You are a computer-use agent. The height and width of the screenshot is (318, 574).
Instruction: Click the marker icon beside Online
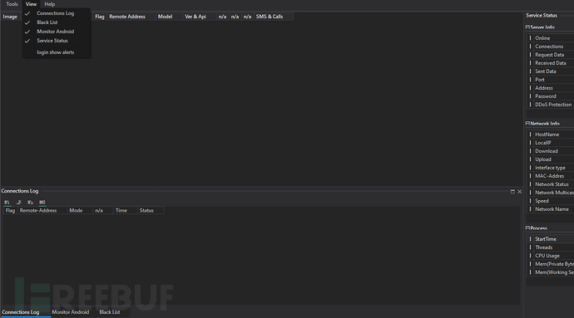click(x=530, y=38)
